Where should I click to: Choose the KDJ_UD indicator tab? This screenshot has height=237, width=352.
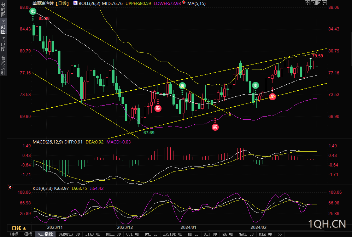coord(210,234)
